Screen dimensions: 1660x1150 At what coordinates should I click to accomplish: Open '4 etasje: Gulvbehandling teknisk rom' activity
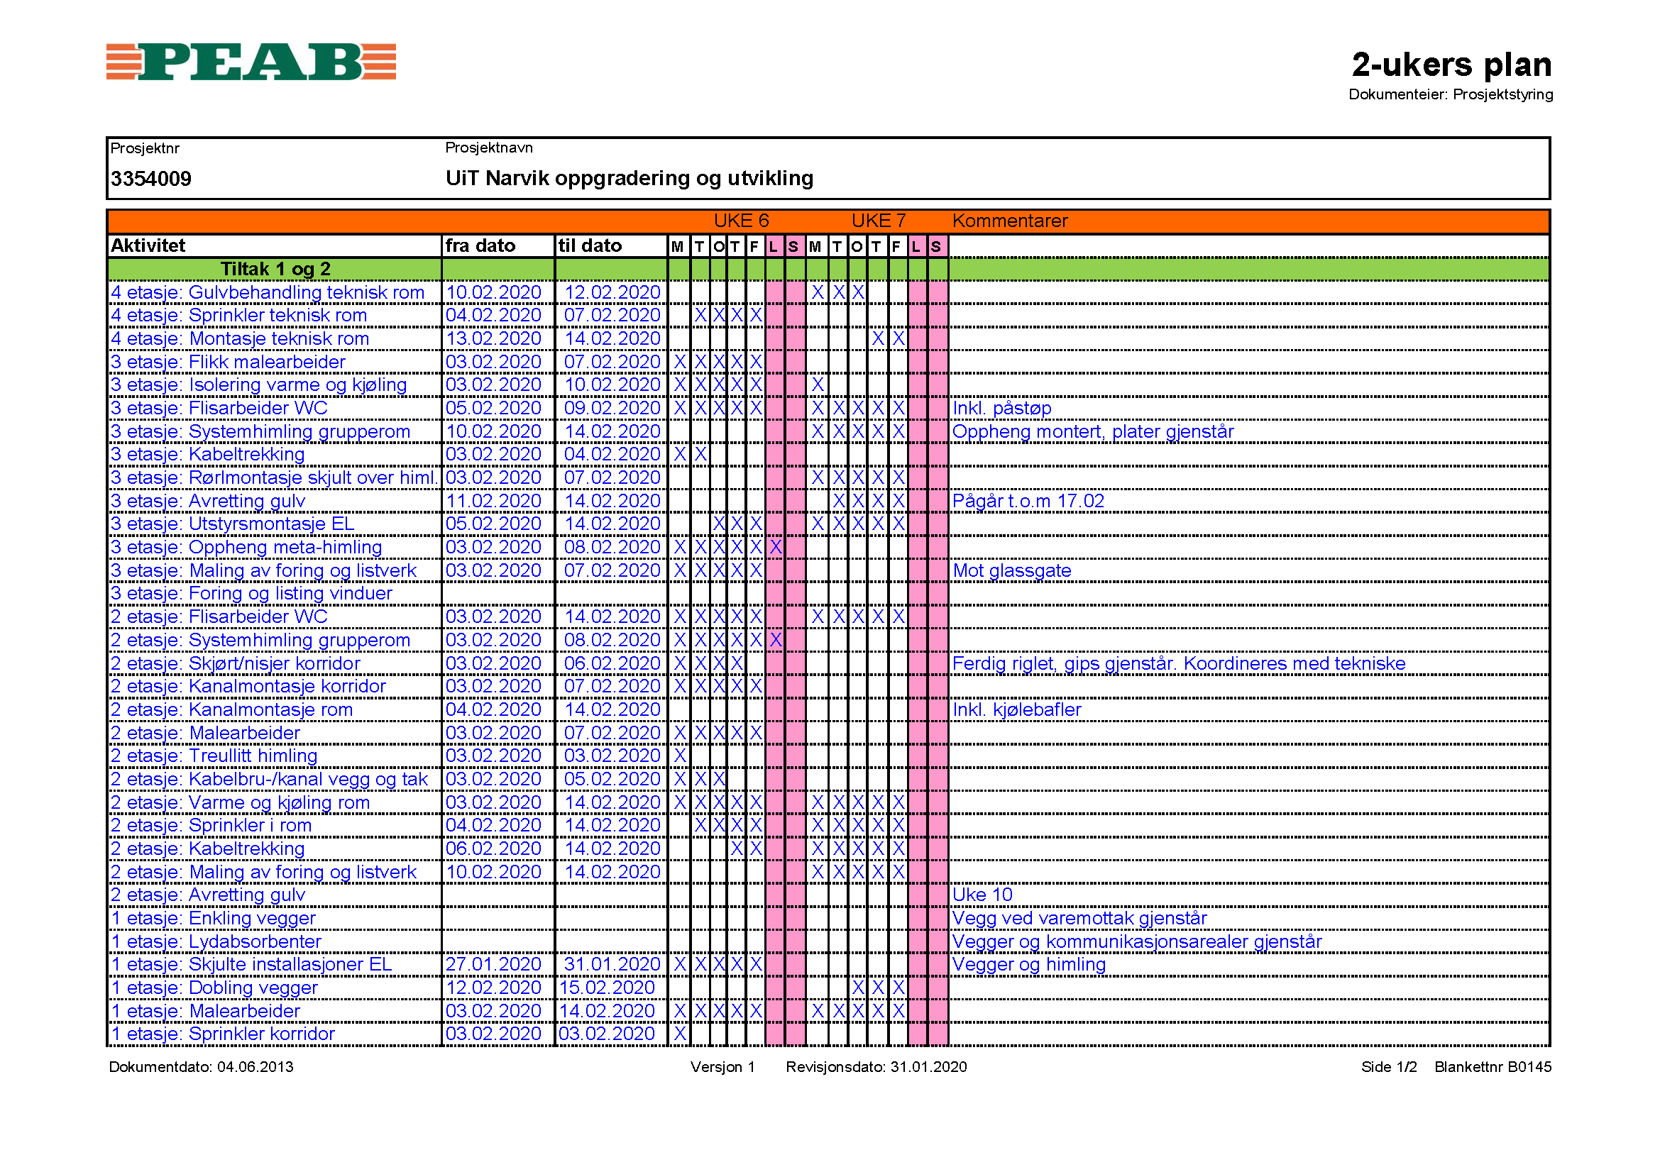[268, 292]
